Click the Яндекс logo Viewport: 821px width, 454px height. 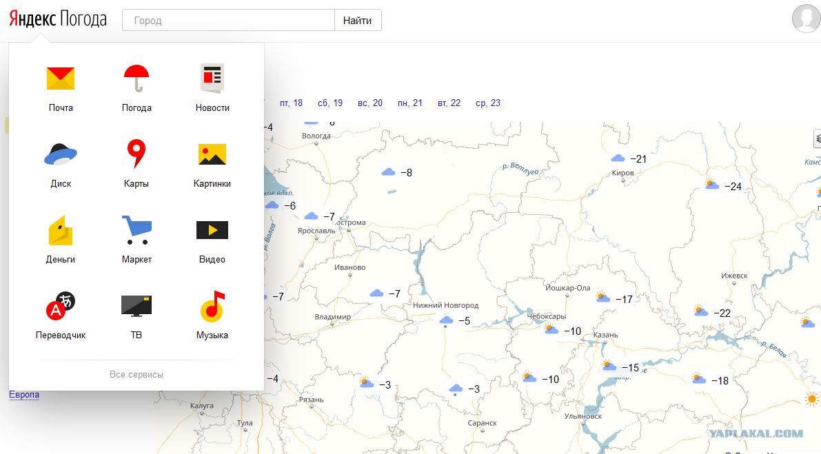coord(32,19)
